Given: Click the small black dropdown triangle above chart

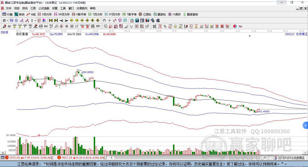Looking at the screenshot, I should pos(250,36).
